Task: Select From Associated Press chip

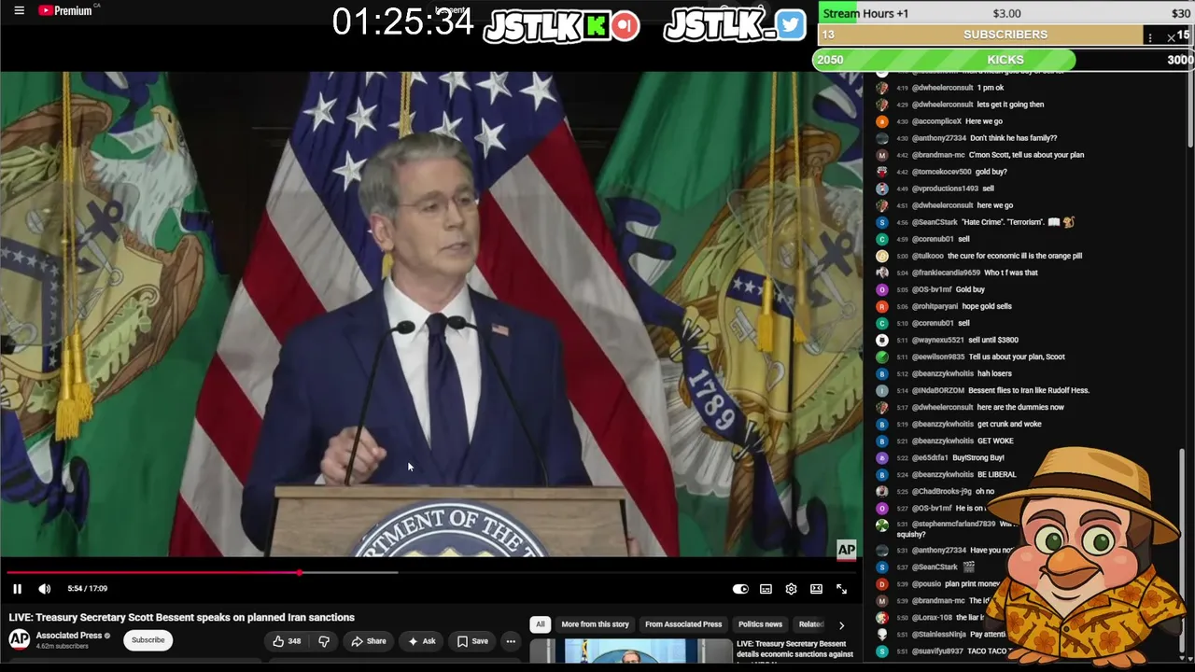Action: click(x=683, y=624)
